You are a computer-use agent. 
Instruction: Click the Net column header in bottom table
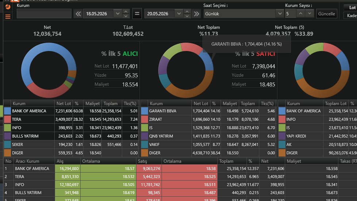(272, 161)
